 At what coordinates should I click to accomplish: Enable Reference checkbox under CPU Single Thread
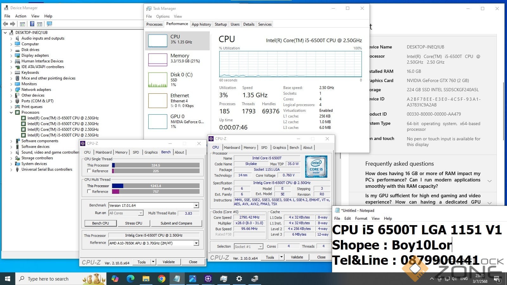(x=89, y=171)
